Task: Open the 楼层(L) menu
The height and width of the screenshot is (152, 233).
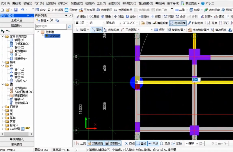Action: pyautogui.click(x=28, y=3)
